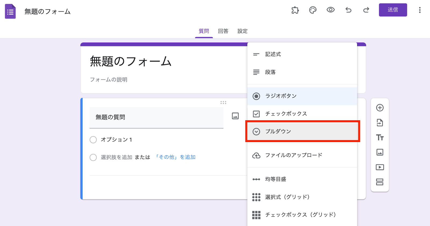Select the オプション 1 radio button
430x226 pixels.
pyautogui.click(x=93, y=140)
